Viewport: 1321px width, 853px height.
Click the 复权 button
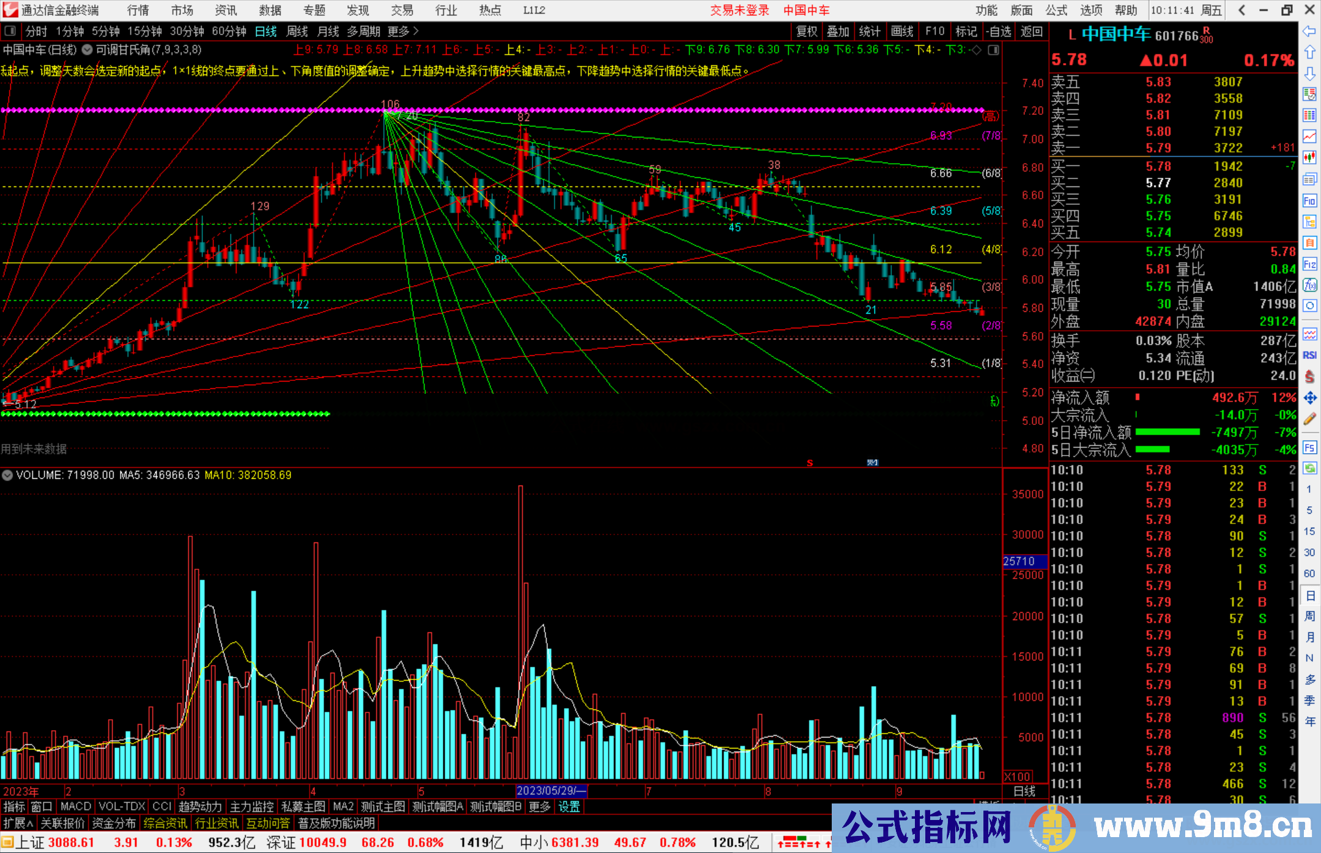point(807,31)
